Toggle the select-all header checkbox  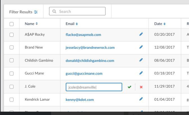[11, 24]
